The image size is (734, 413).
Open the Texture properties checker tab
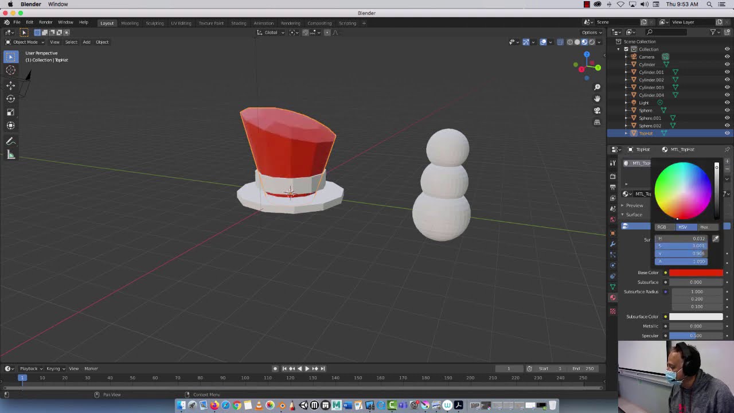click(612, 311)
